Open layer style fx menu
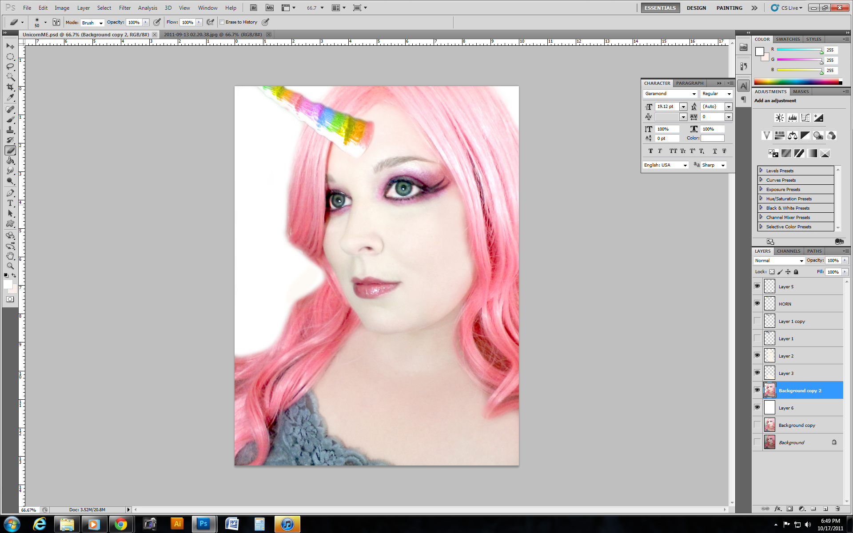The width and height of the screenshot is (853, 533). [x=777, y=509]
